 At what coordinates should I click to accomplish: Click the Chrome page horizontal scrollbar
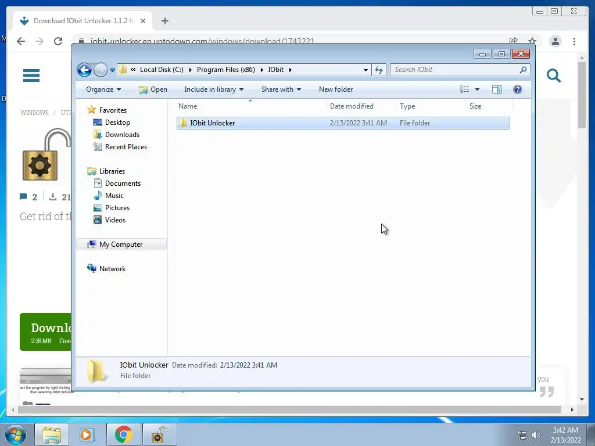click(289, 409)
